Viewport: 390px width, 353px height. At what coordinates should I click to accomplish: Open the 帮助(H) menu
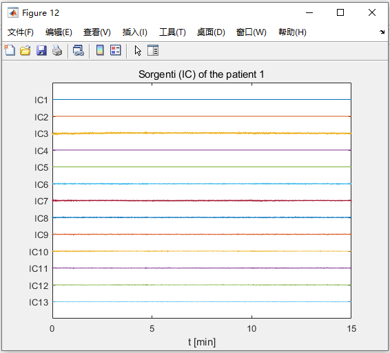click(x=292, y=32)
